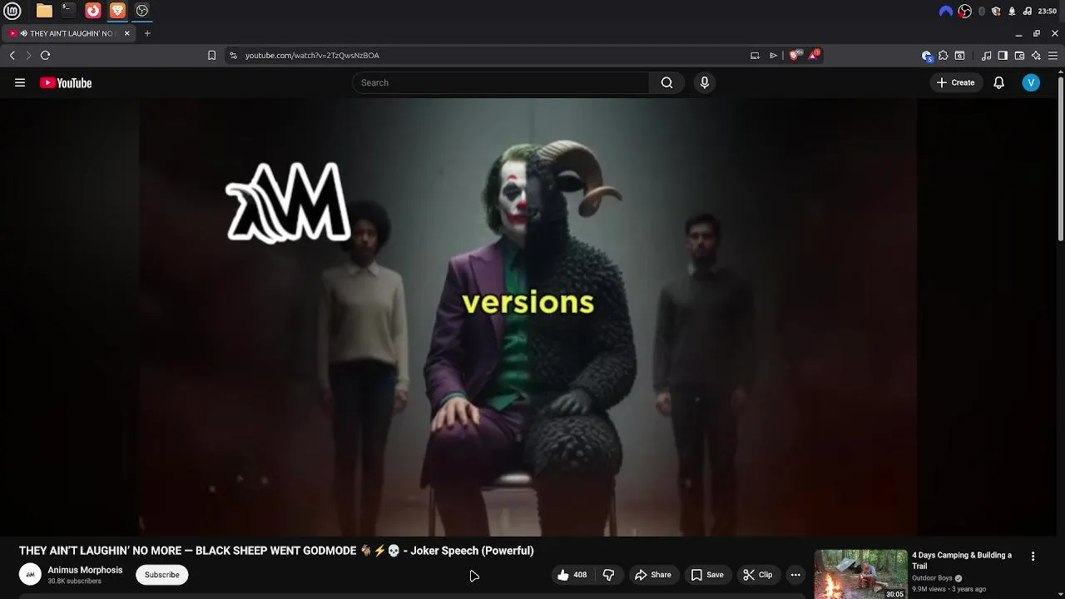Go to YouTube home via logo
Viewport: 1065px width, 599px height.
click(x=66, y=82)
